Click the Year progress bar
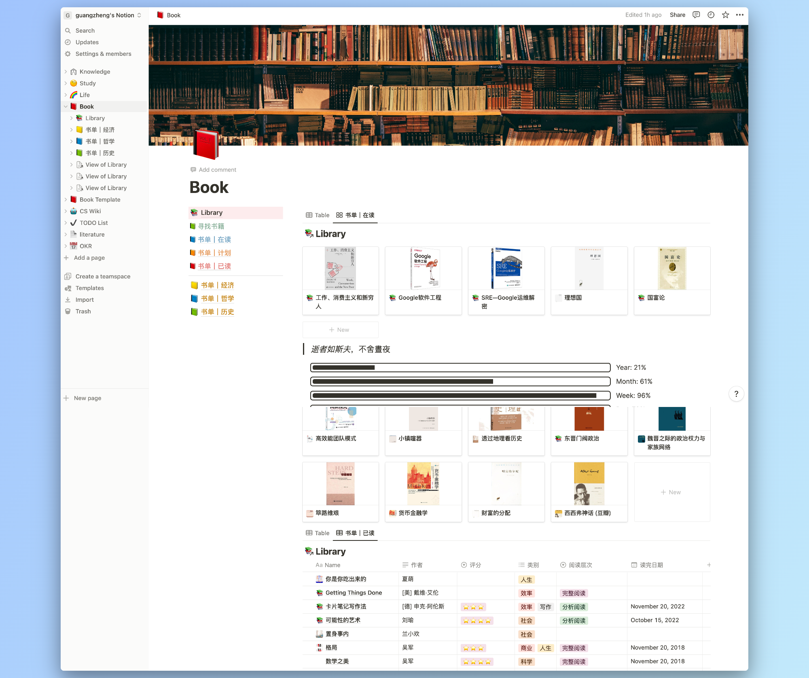 [460, 367]
